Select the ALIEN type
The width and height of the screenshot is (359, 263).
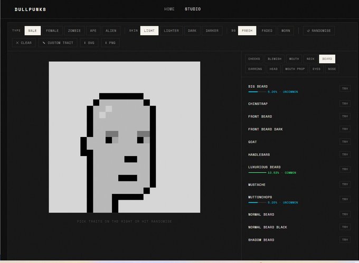(111, 31)
